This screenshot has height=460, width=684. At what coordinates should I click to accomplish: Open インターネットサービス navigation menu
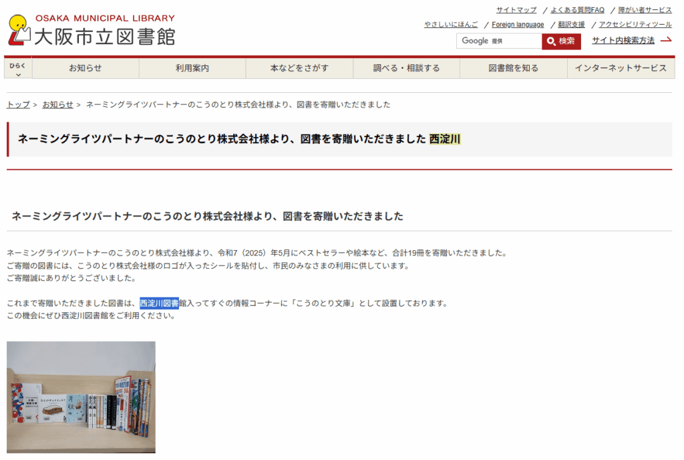(621, 68)
